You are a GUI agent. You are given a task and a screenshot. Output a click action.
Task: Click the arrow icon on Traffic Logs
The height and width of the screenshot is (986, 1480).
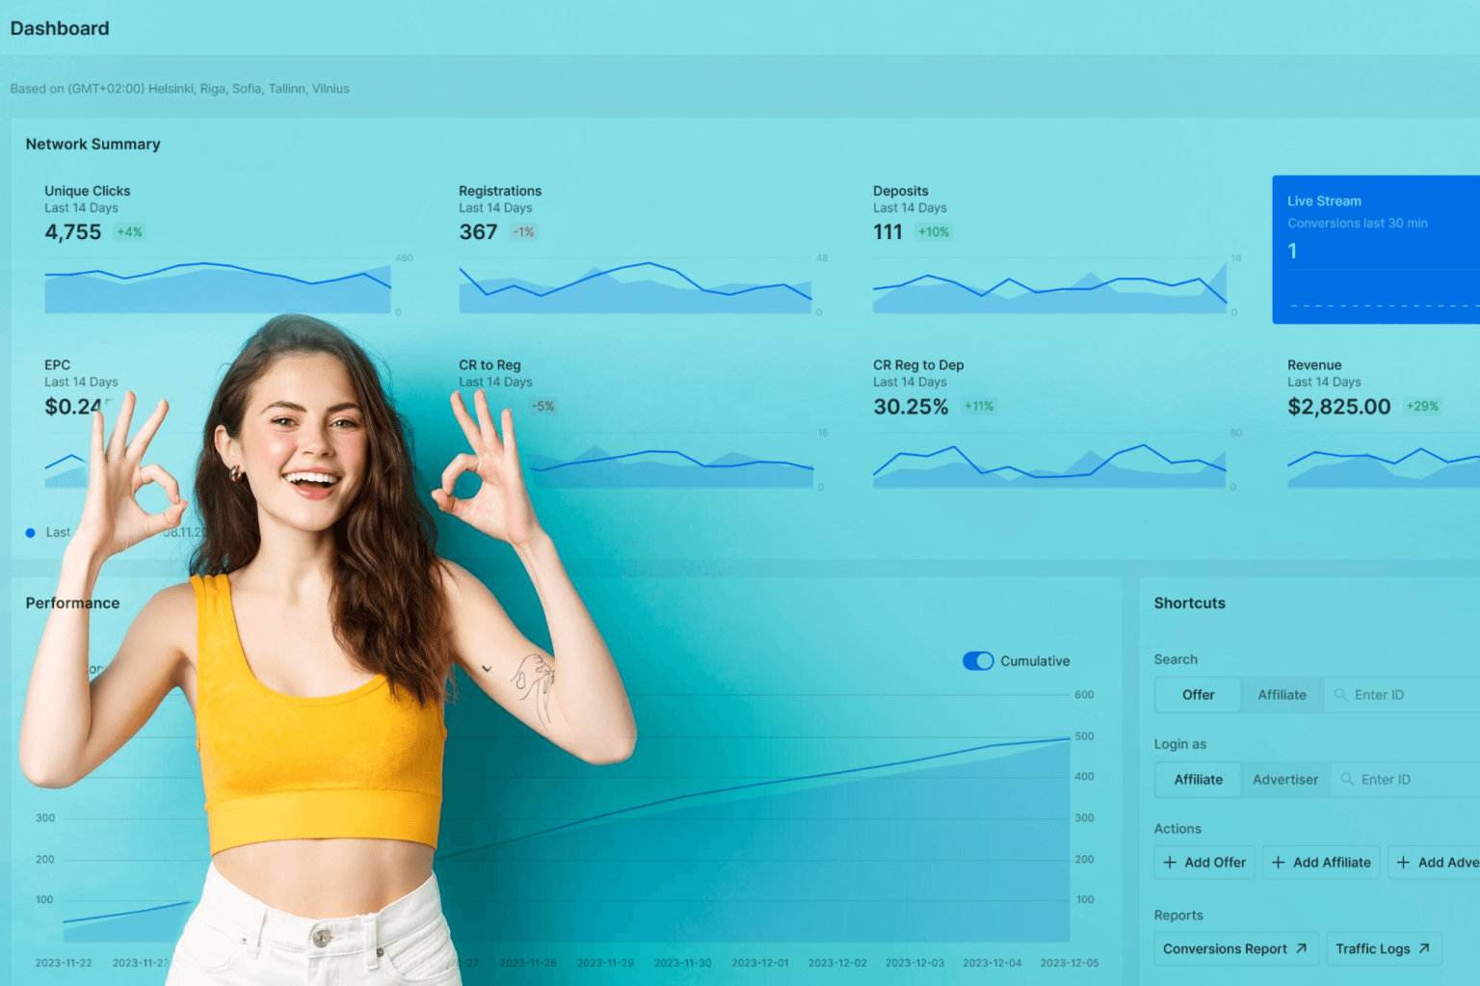click(x=1424, y=948)
